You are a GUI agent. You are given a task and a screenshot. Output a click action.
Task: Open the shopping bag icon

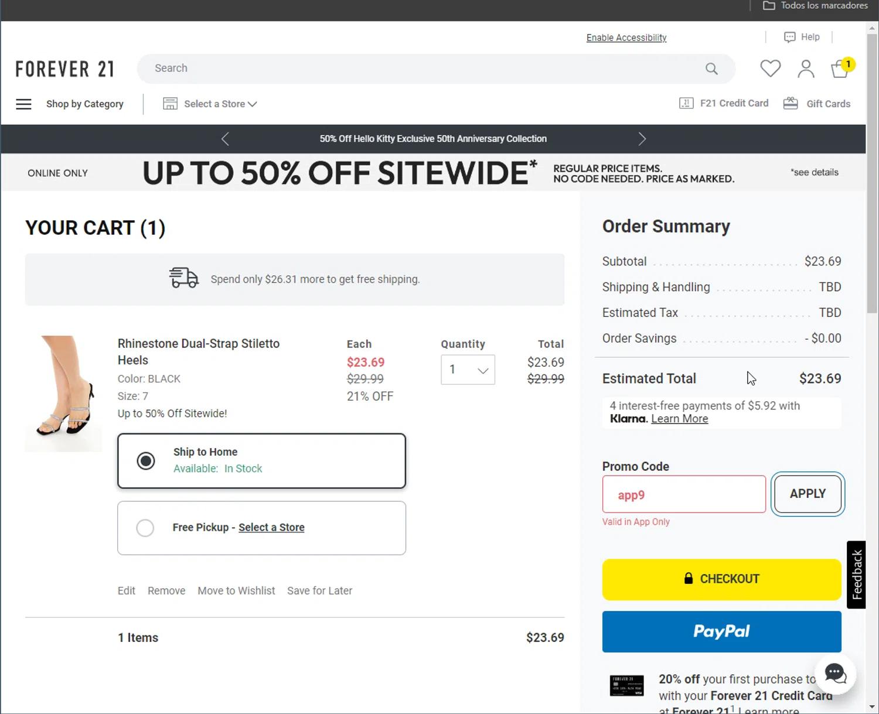point(840,69)
